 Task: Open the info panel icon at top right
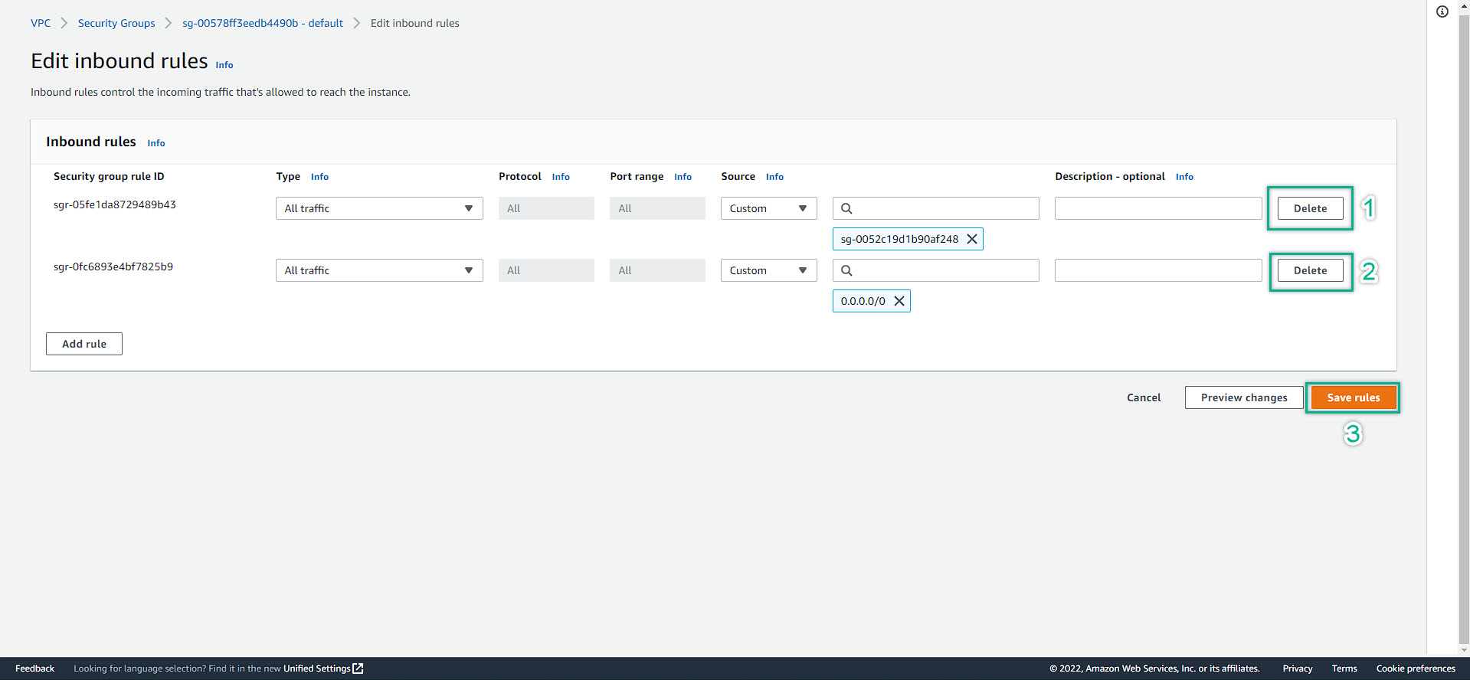tap(1442, 11)
